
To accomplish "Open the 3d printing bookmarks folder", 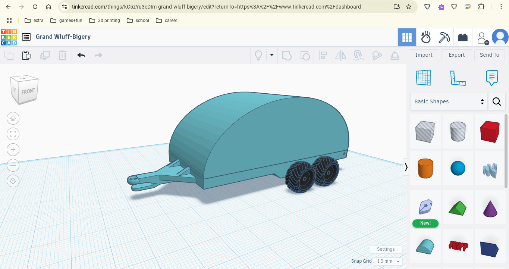I will 105,21.
